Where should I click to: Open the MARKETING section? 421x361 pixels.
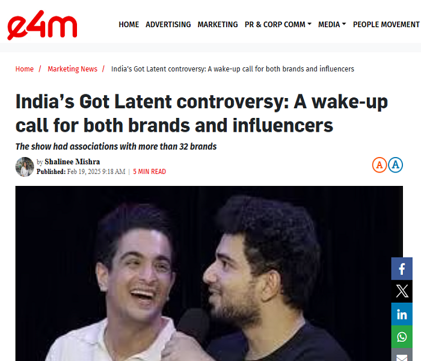(218, 25)
